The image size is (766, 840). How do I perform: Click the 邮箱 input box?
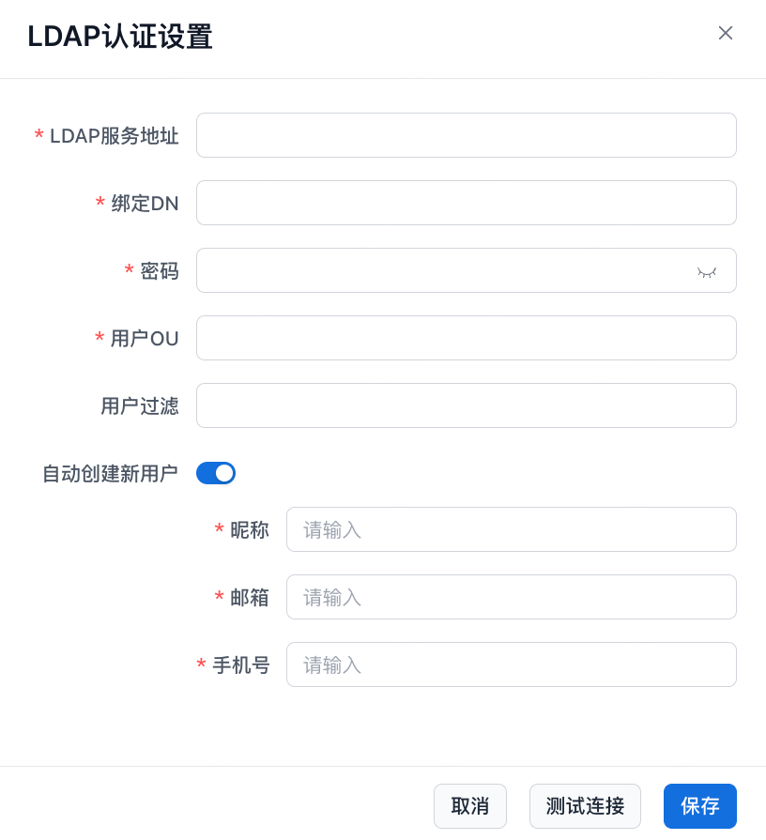pyautogui.click(x=511, y=597)
